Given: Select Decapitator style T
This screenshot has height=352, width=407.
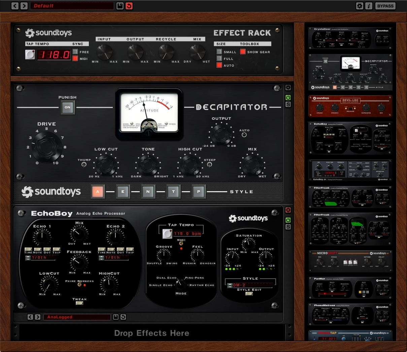Looking at the screenshot, I should 173,191.
